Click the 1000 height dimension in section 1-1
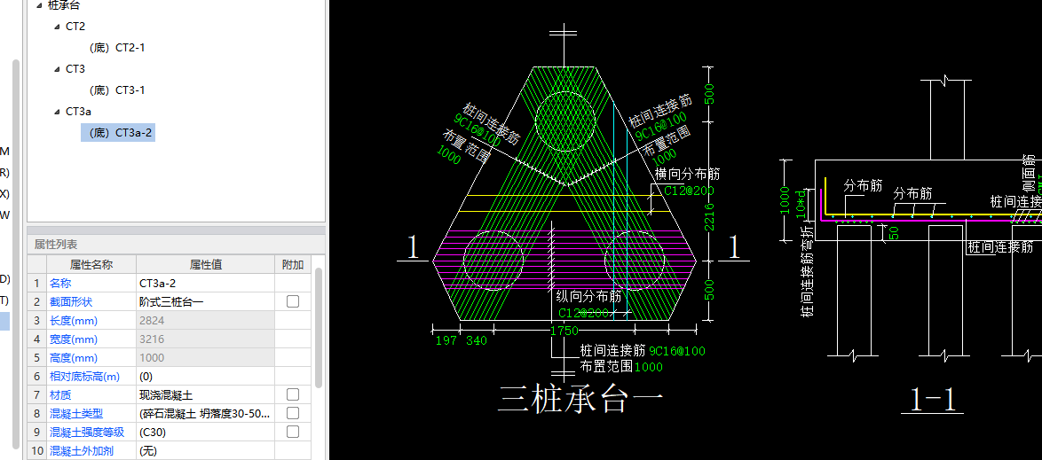1042x460 pixels. 785,200
